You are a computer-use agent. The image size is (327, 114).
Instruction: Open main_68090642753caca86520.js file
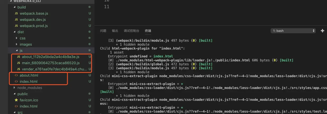[51, 63]
